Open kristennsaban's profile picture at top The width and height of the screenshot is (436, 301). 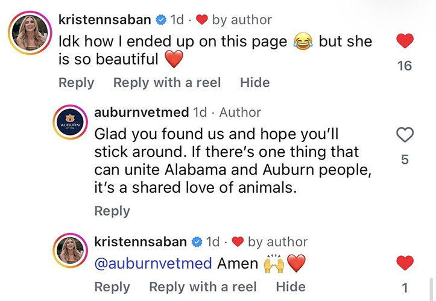(x=30, y=33)
